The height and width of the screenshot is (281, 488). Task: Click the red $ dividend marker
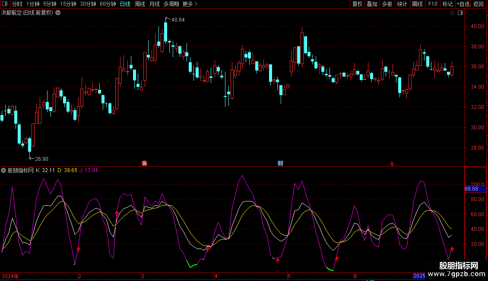pos(392,163)
